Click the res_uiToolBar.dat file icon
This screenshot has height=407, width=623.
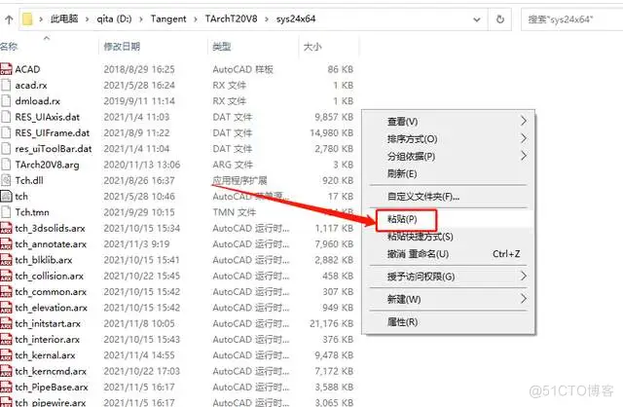coord(6,148)
